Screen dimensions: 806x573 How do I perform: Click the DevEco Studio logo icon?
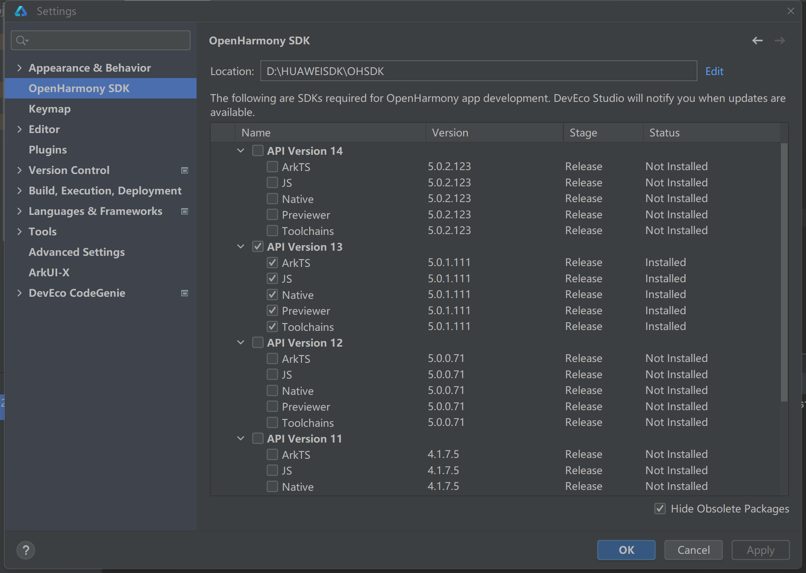pos(20,11)
